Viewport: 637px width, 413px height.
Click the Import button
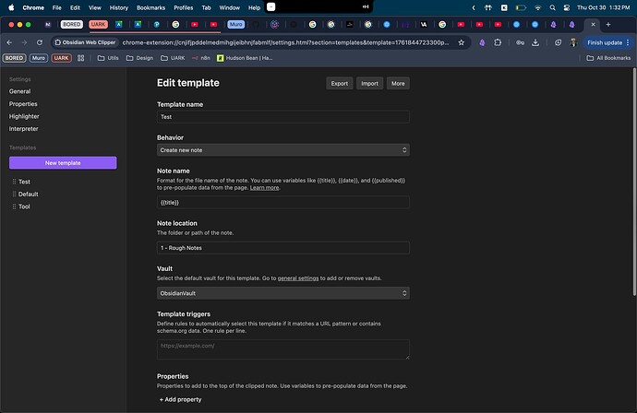pyautogui.click(x=369, y=84)
